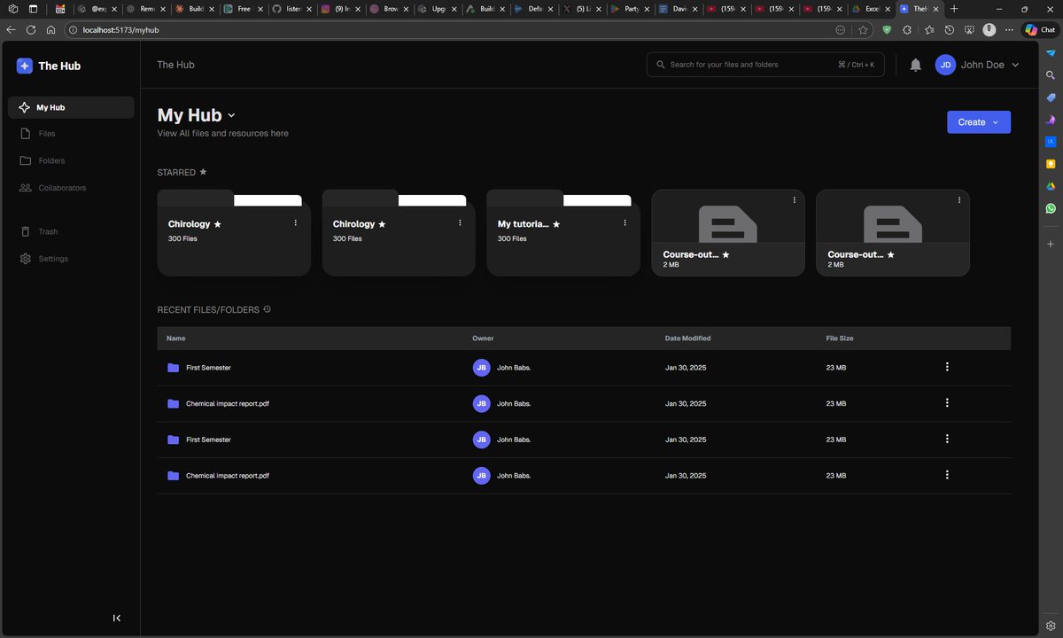Click the blue shopping tag sidebar icon
The height and width of the screenshot is (638, 1063).
pos(1050,97)
